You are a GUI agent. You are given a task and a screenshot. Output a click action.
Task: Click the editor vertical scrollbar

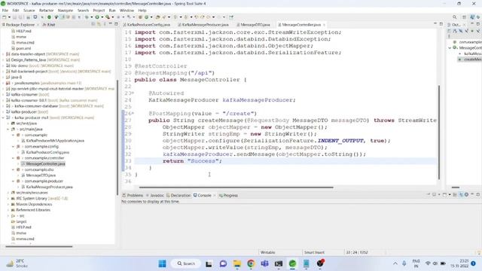[438, 132]
